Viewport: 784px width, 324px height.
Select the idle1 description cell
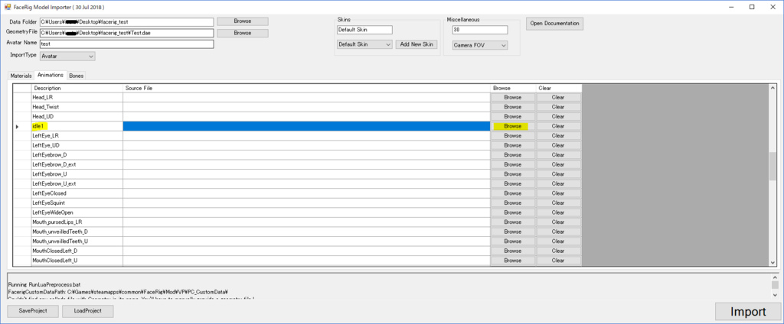(77, 126)
